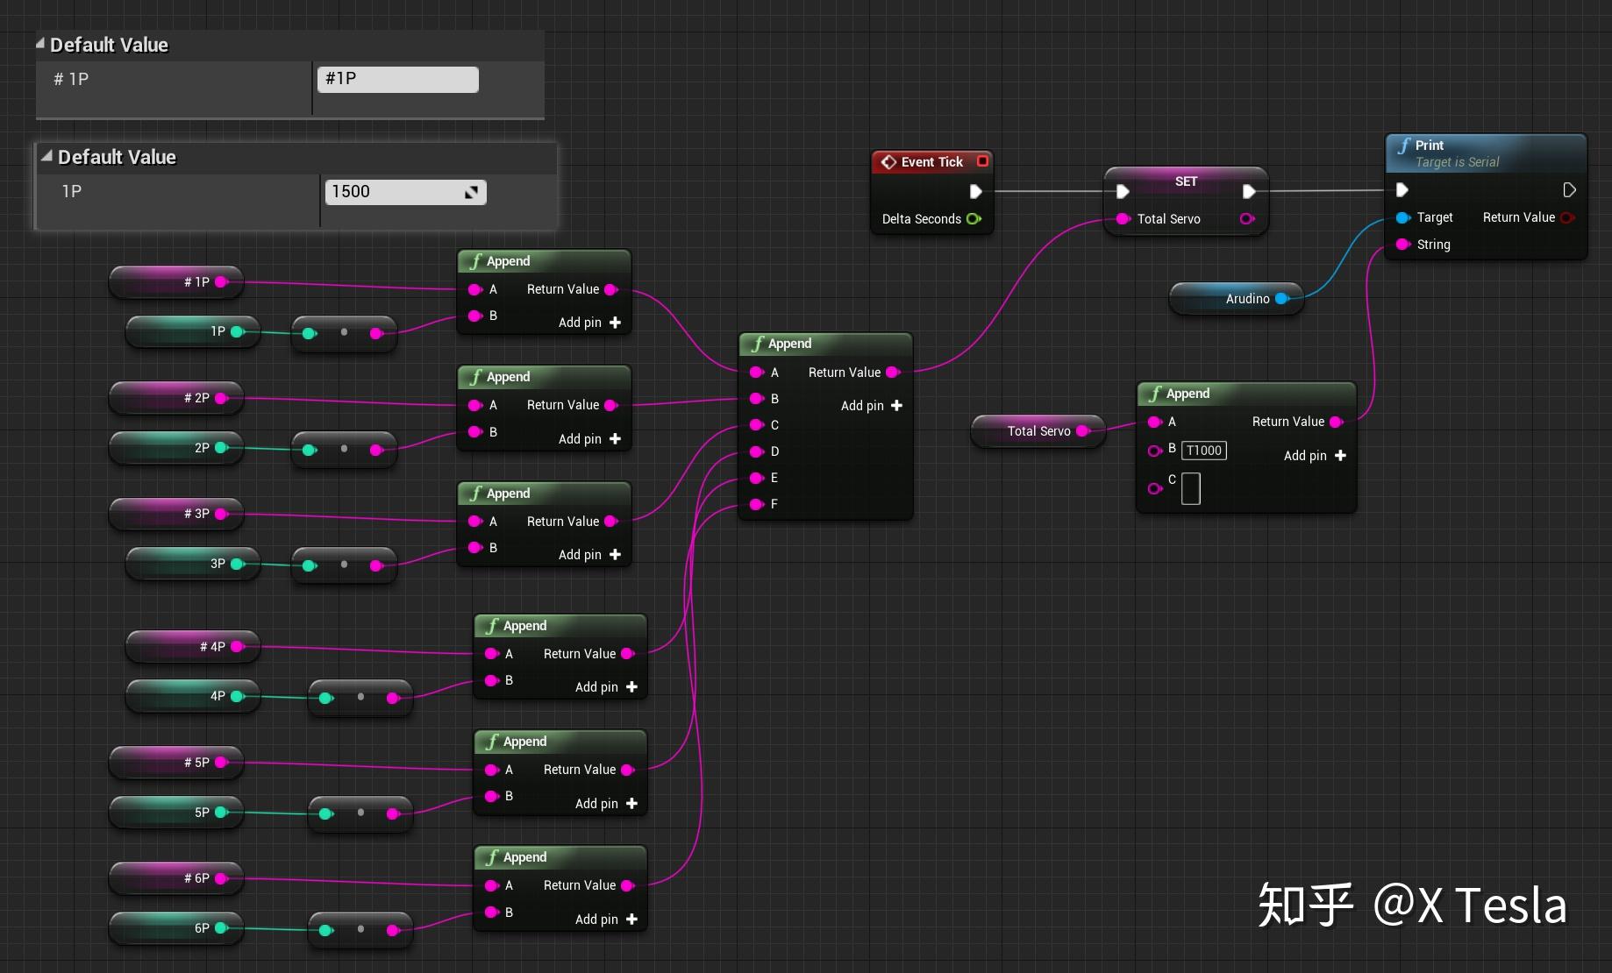The image size is (1612, 973).
Task: Click the Target input pin on the Print node
Action: pos(1402,217)
